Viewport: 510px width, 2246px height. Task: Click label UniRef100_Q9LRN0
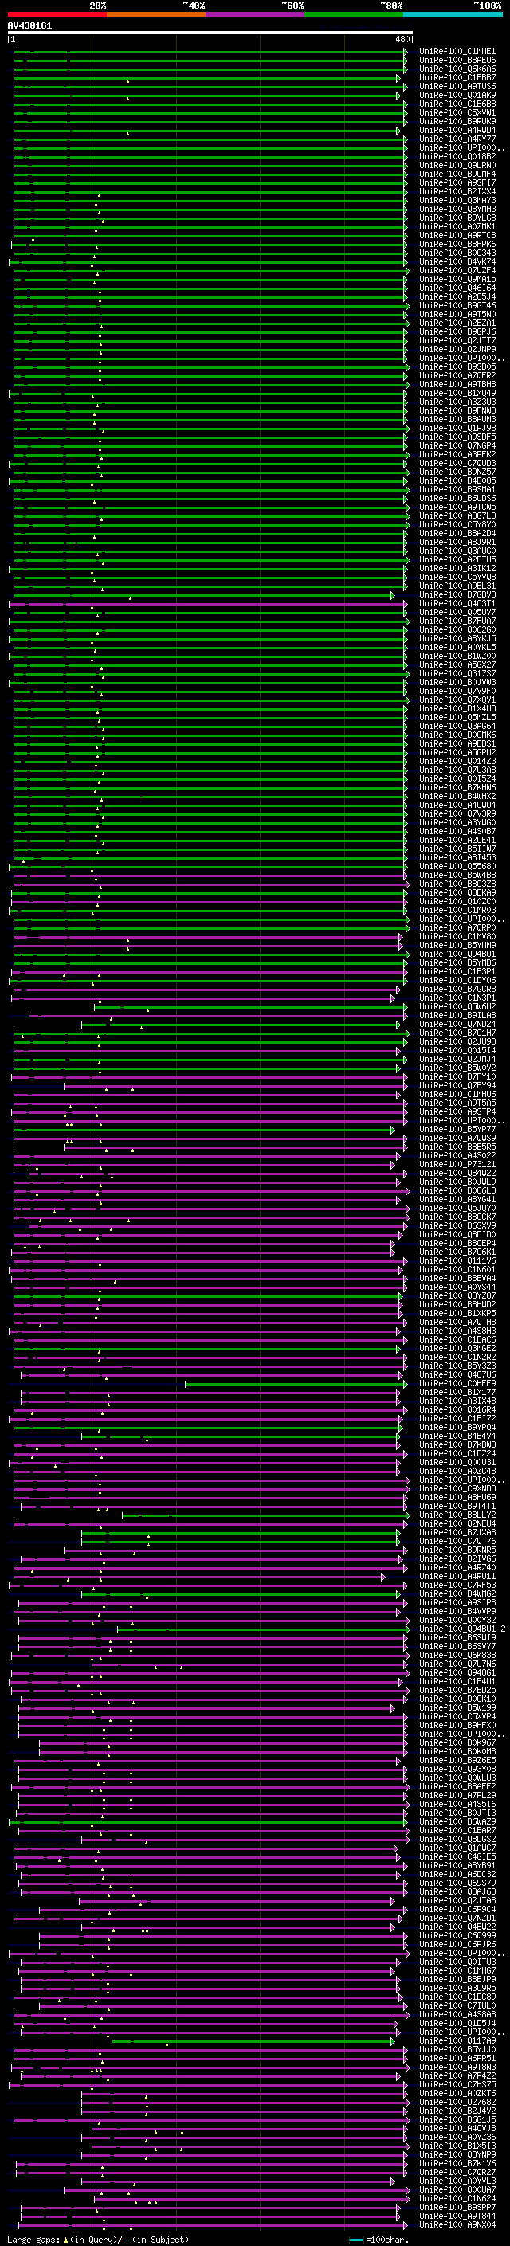click(457, 165)
